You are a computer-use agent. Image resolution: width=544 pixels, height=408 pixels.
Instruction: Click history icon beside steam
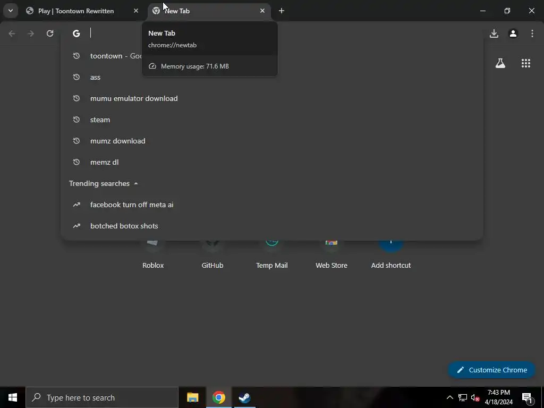(x=76, y=120)
